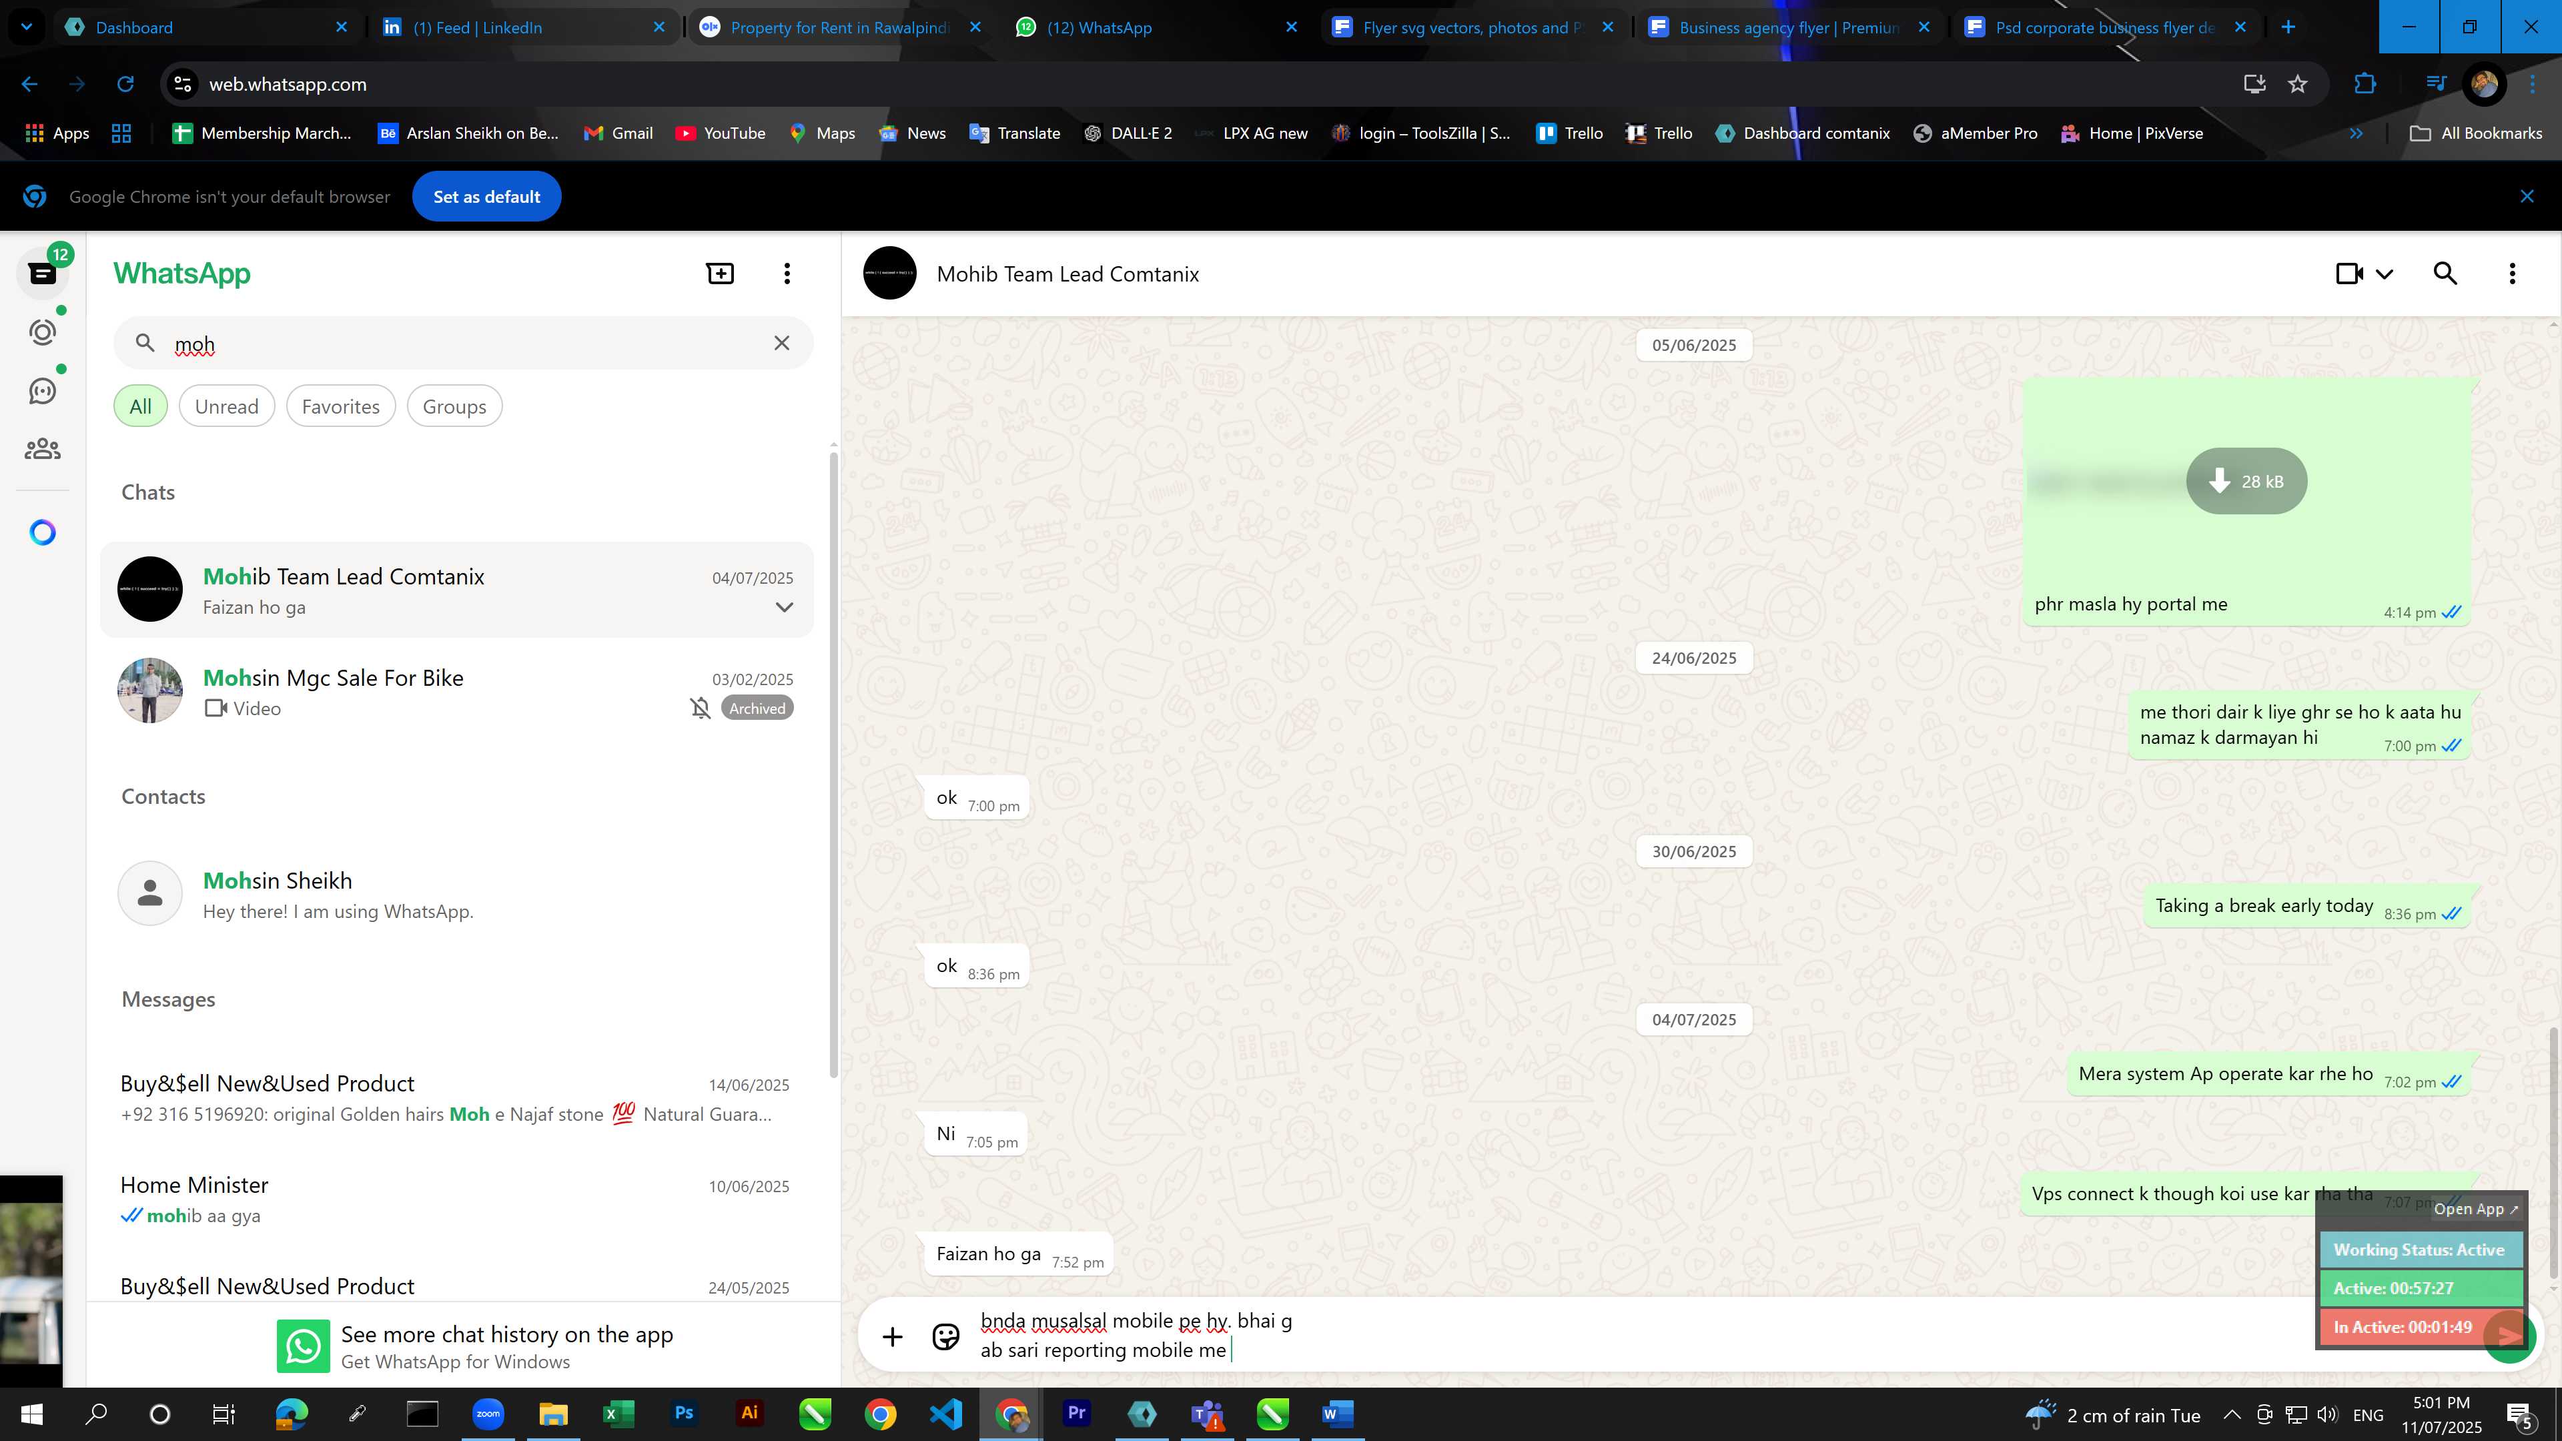Open the conversation three-dot menu

pyautogui.click(x=2512, y=274)
